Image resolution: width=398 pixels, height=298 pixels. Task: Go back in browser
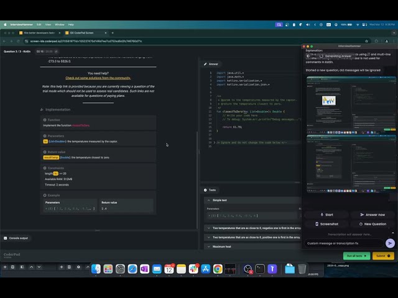pos(4,41)
